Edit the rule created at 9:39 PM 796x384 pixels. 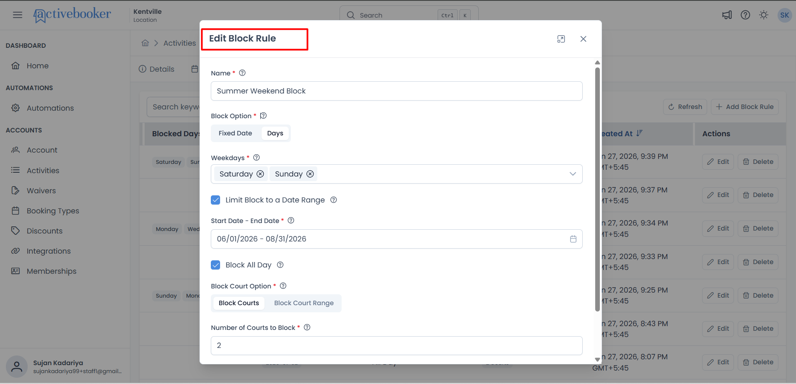(718, 162)
